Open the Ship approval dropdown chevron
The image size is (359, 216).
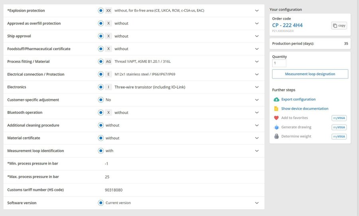257,36
